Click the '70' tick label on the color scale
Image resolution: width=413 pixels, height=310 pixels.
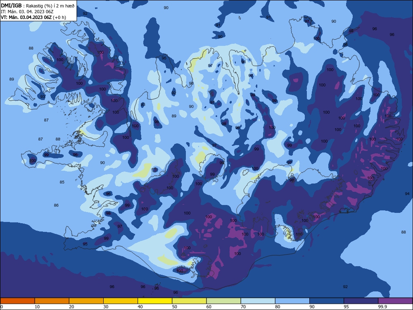coord(243,307)
